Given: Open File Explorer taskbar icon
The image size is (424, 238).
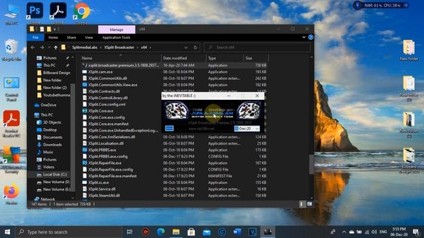Looking at the screenshot, I should [x=176, y=232].
